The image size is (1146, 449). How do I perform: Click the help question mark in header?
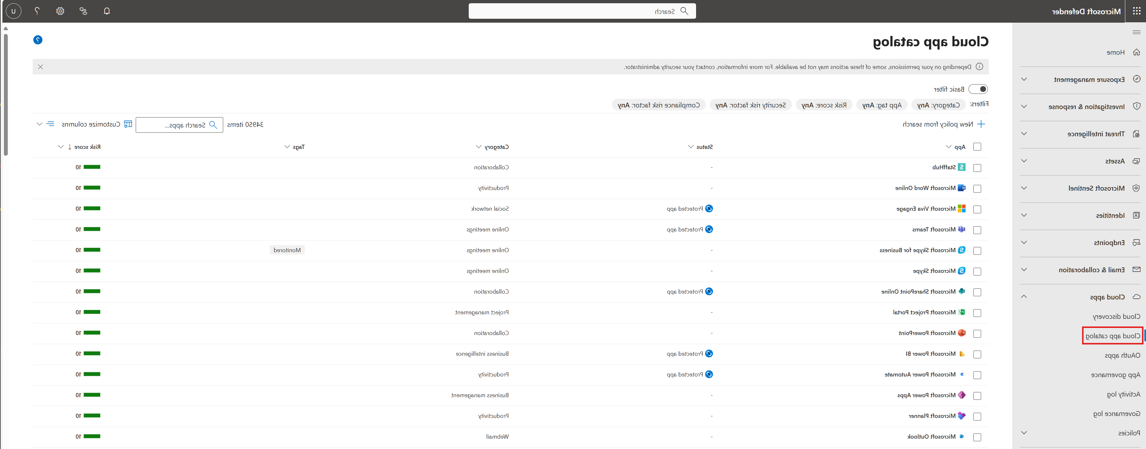click(x=37, y=11)
